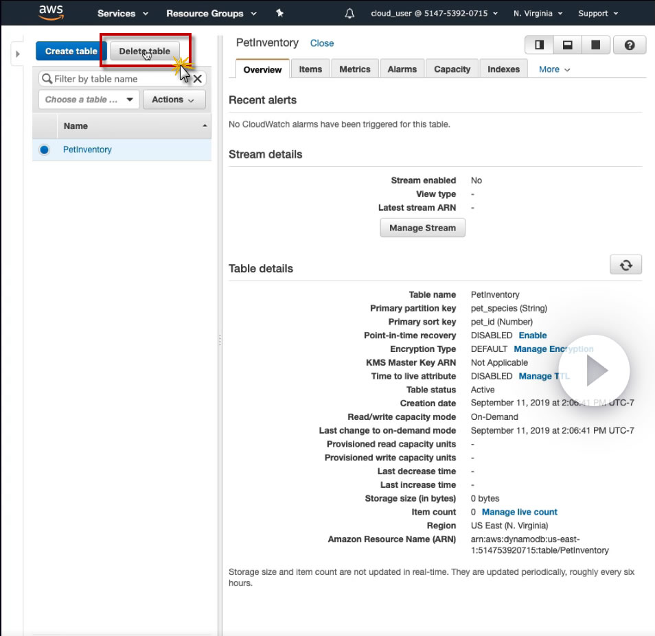Click the panel divider drag handle
Viewport: 655px width, 636px height.
[x=220, y=340]
